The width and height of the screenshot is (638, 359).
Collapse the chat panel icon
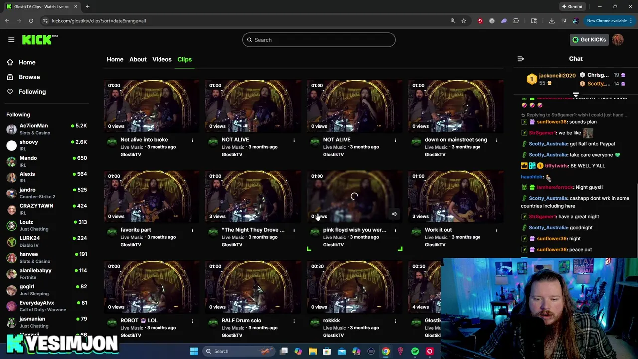(x=521, y=59)
